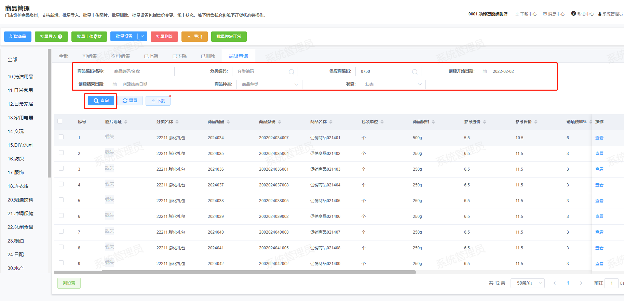The image size is (624, 301).
Task: Switch to the 可销售 tab
Action: 90,56
